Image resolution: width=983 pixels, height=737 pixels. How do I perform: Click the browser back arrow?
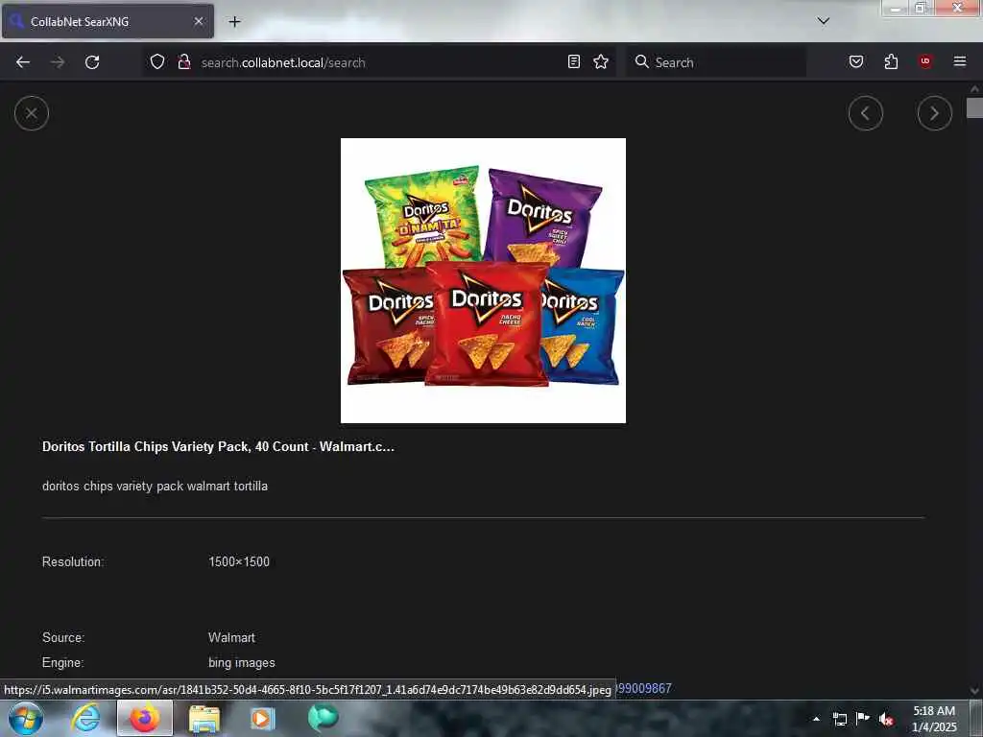point(23,62)
